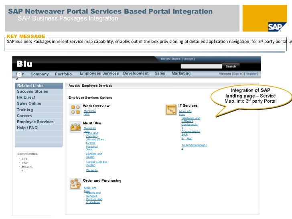
Task: Open the Company menu
Action: tap(39, 74)
